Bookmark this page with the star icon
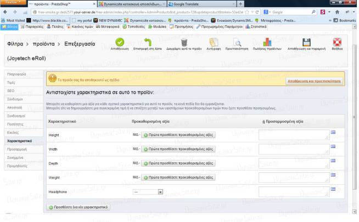 pyautogui.click(x=247, y=12)
